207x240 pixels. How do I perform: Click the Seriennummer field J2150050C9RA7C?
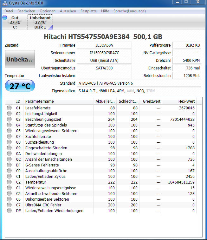104,53
